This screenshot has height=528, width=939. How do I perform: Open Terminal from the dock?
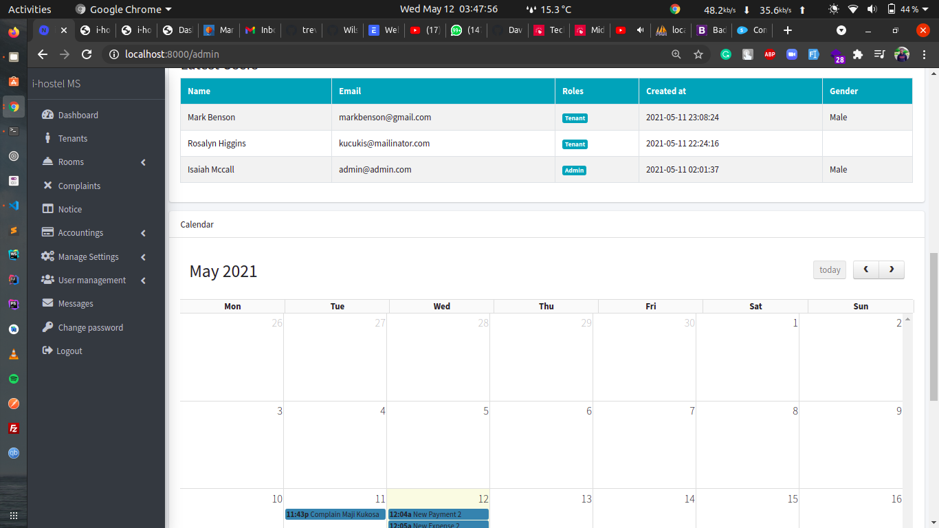[14, 131]
